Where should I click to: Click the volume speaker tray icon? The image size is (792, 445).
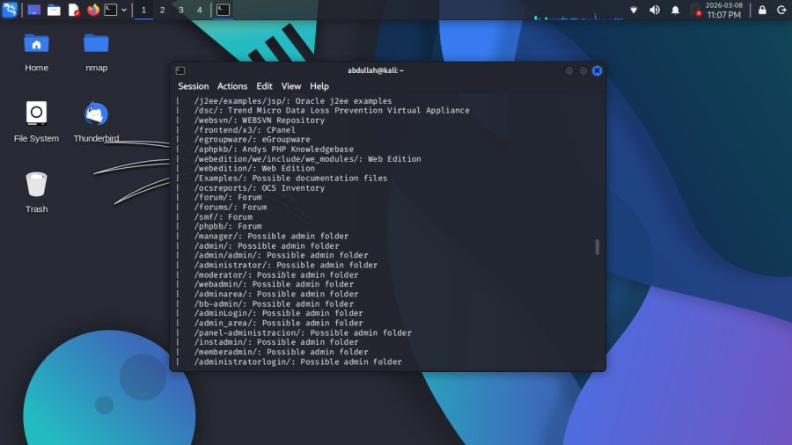click(655, 10)
